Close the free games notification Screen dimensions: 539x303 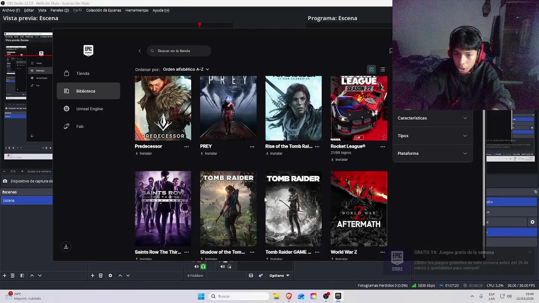pos(530,252)
